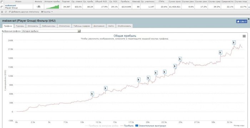Close the msksevart details panel

(x=249, y=19)
